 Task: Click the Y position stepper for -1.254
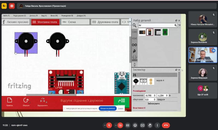167,95
